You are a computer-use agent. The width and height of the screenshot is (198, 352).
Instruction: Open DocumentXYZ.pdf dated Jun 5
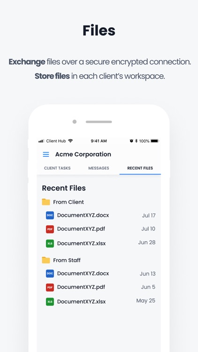[x=81, y=287]
